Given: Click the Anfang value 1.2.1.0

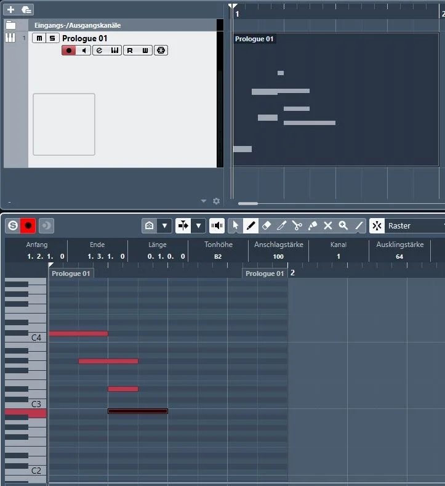Looking at the screenshot, I should point(46,256).
